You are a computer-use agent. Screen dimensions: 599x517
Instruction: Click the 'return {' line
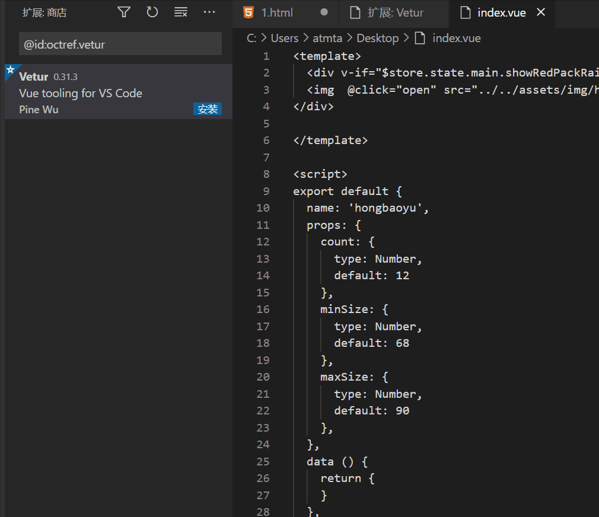coord(348,478)
